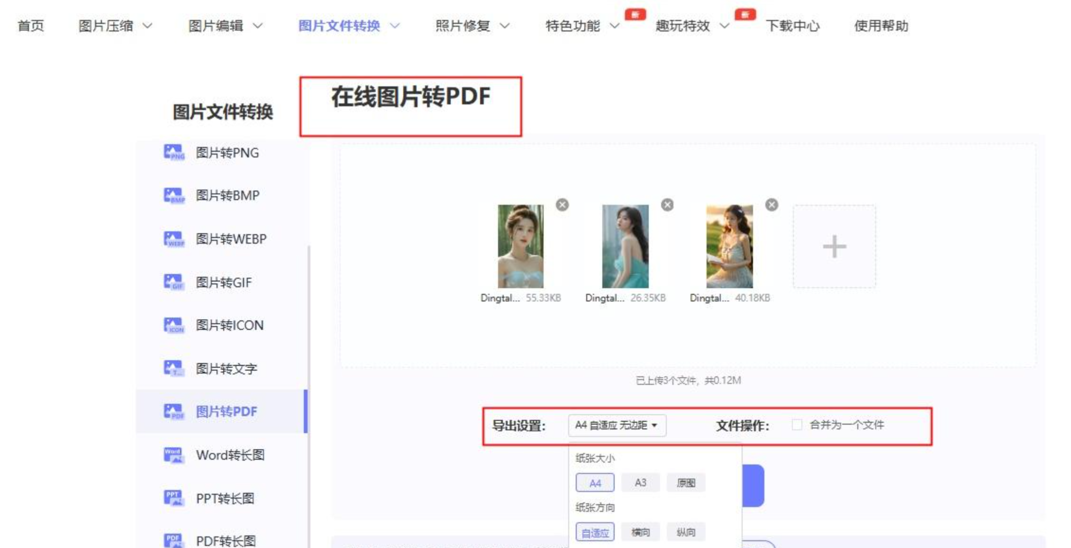The image size is (1071, 548).
Task: Go to 下载中心 in top menu
Action: point(792,26)
